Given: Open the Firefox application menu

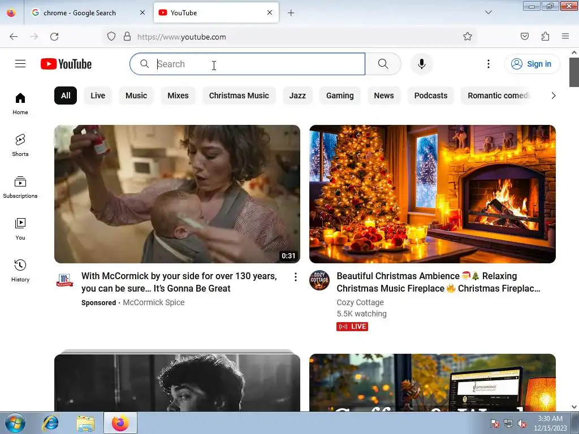Looking at the screenshot, I should (x=565, y=36).
